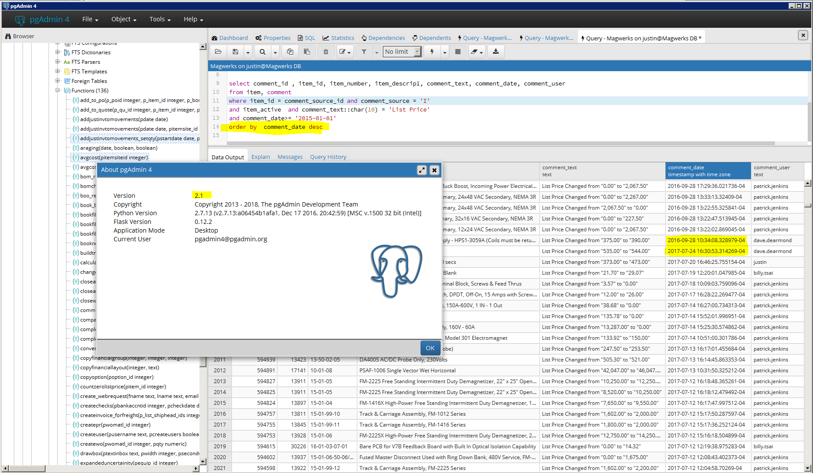Open the Object menu
The image size is (813, 473).
(x=124, y=20)
